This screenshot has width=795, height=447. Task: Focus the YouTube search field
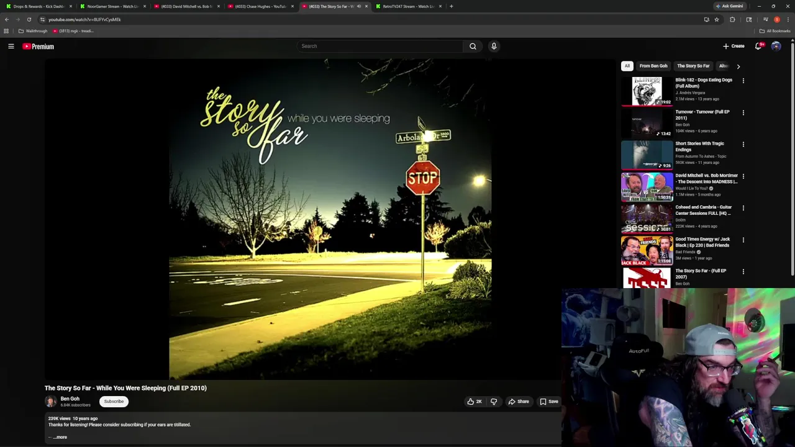point(380,46)
